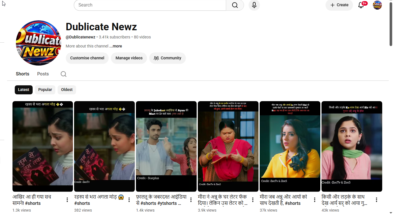Viewport: 393px width, 215px height.
Task: Open options menu for 'रहस्य से भरा अगला मोड़' short
Action: coord(129,200)
